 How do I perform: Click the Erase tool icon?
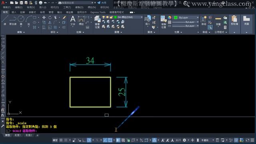point(64,18)
